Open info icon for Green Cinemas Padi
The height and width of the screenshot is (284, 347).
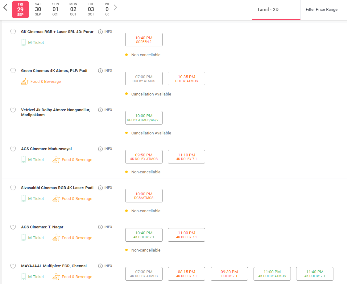pyautogui.click(x=100, y=71)
